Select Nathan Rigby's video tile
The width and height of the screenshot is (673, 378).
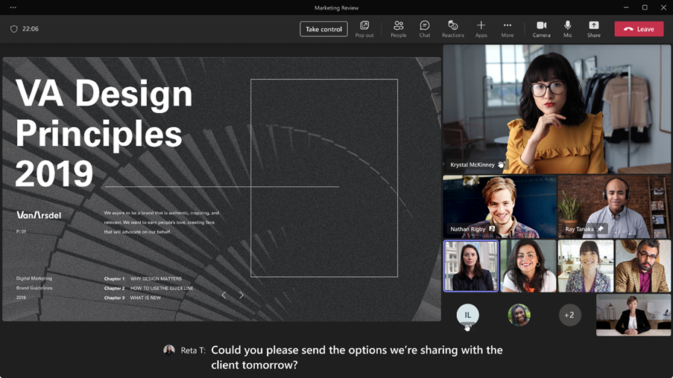point(499,207)
